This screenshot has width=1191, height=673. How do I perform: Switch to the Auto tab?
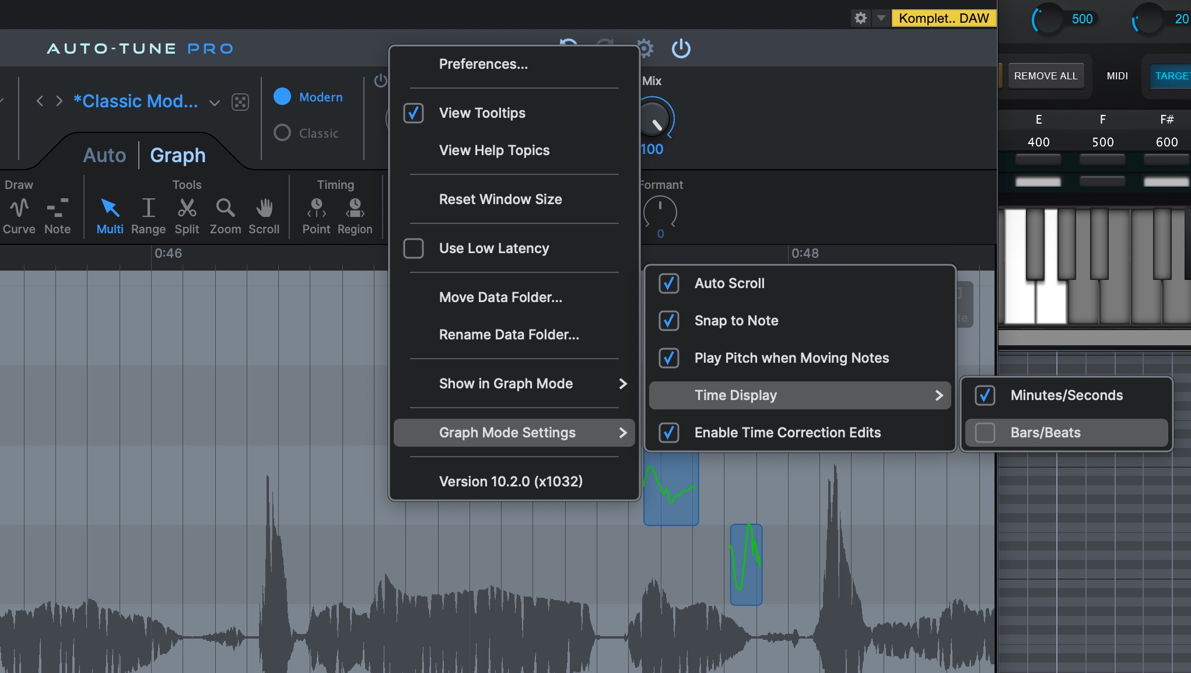[x=104, y=155]
